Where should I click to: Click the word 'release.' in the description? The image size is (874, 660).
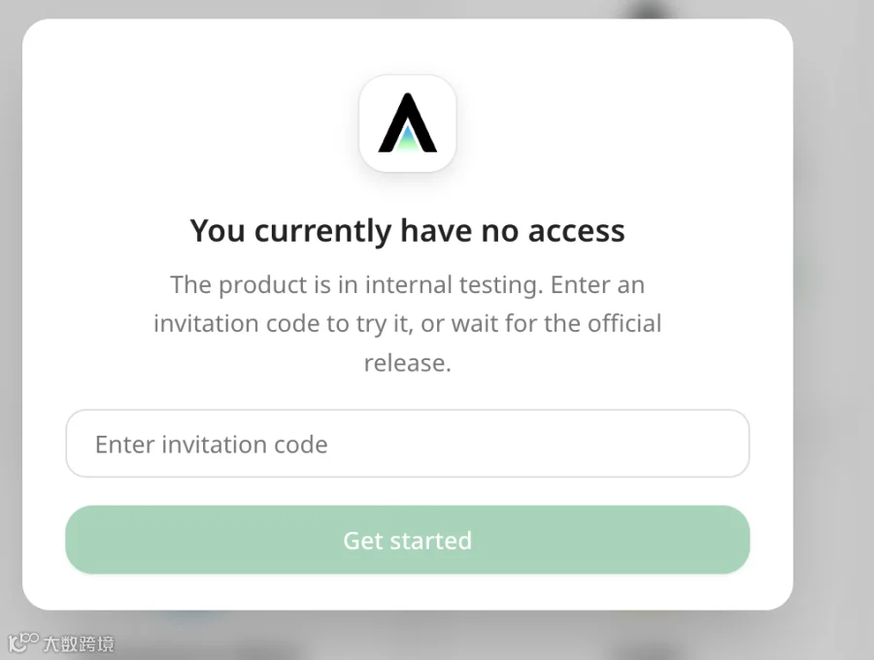pos(408,363)
